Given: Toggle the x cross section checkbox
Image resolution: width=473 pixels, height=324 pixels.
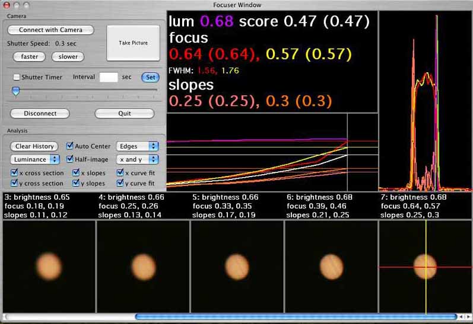Looking at the screenshot, I should (14, 172).
